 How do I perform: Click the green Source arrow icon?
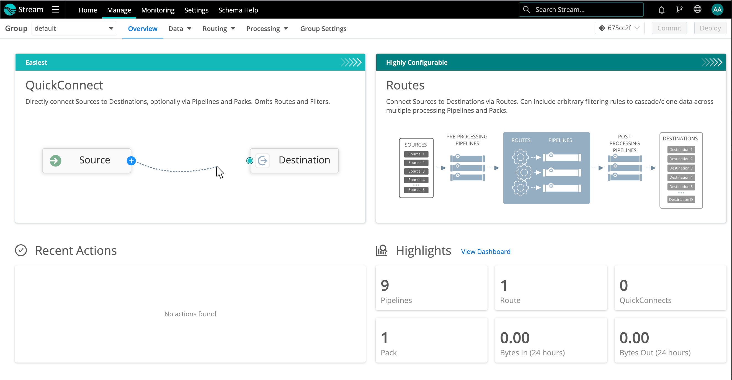click(55, 161)
